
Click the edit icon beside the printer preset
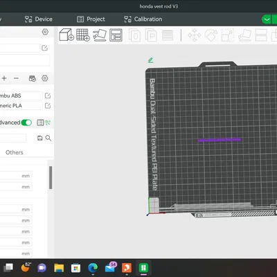(44, 48)
